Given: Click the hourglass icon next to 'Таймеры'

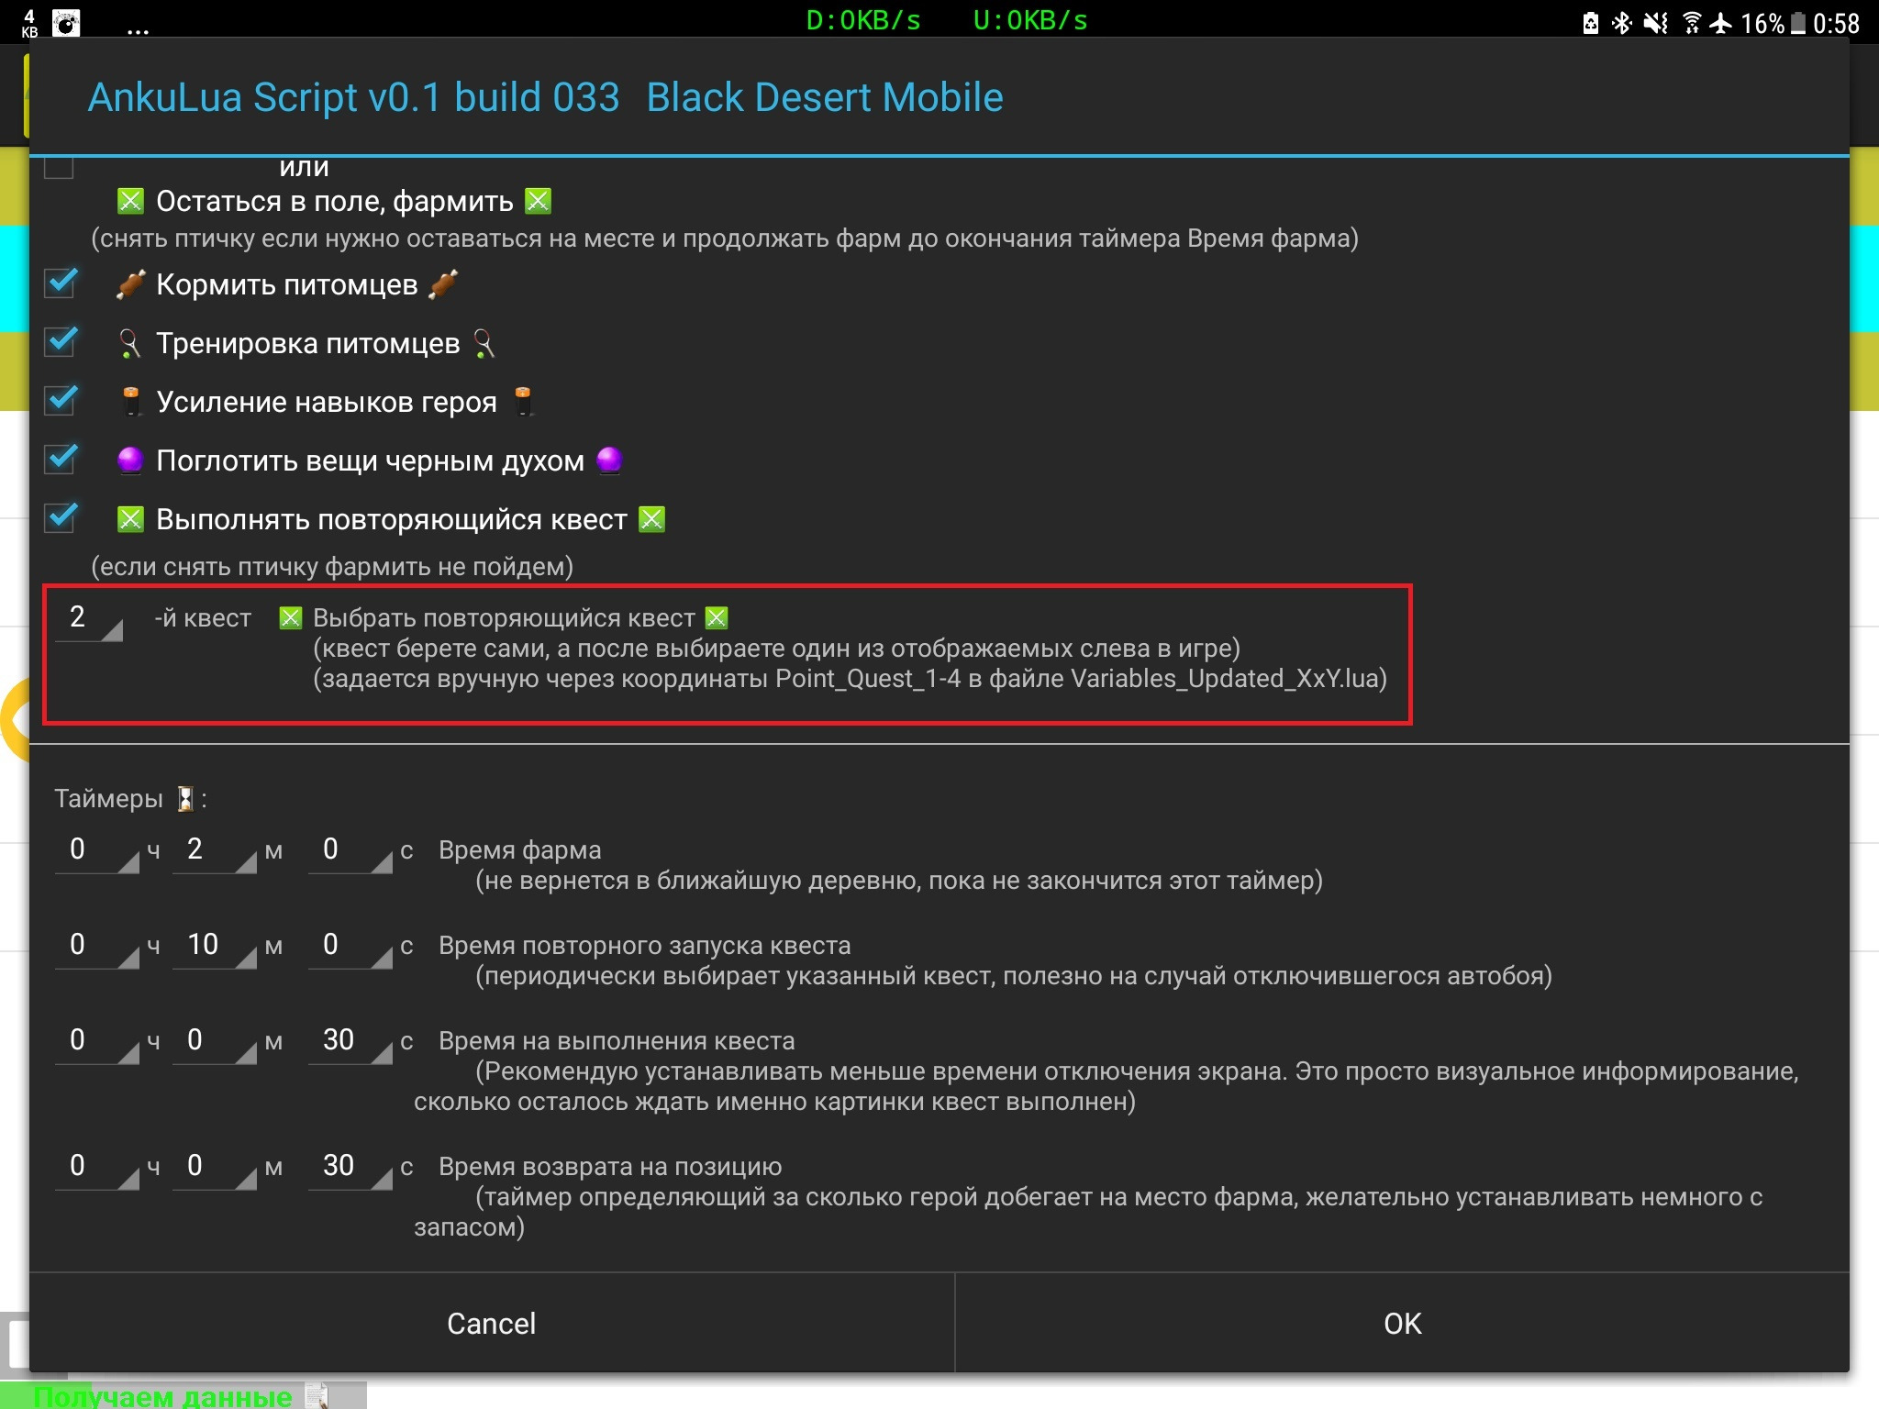Looking at the screenshot, I should pos(185,799).
